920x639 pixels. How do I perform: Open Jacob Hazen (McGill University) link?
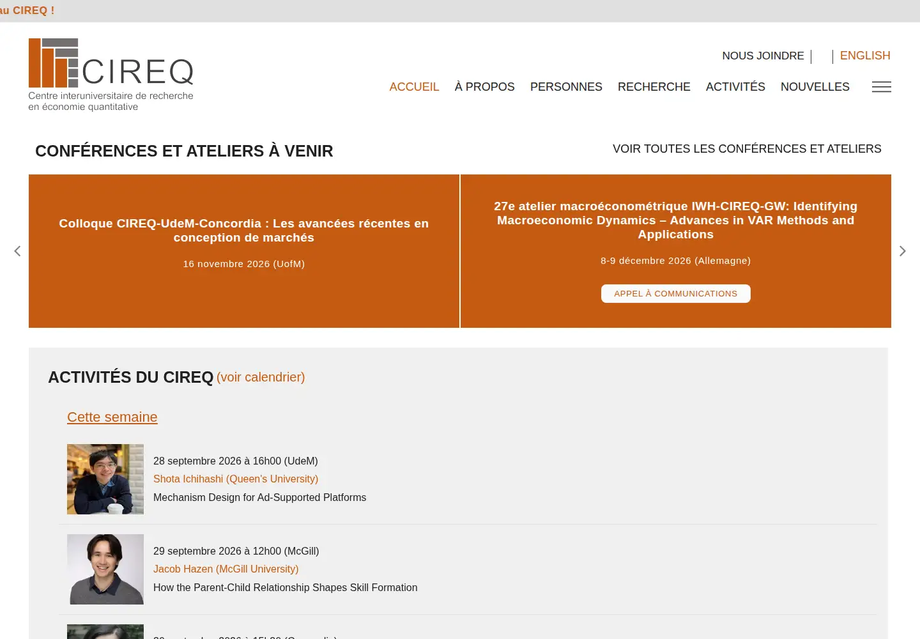point(226,569)
